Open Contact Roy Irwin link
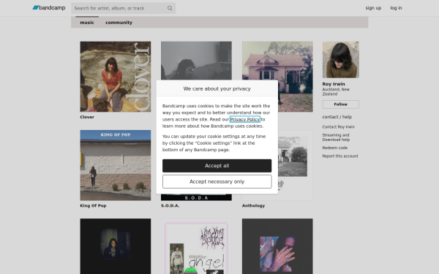439x274 pixels. coord(339,127)
